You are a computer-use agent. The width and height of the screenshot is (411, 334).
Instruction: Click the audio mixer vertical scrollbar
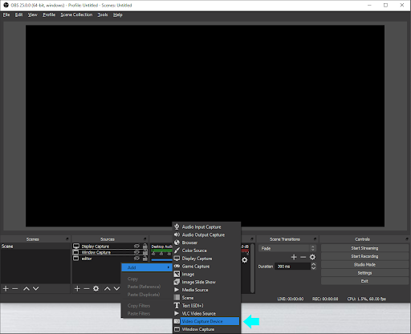tap(252, 268)
